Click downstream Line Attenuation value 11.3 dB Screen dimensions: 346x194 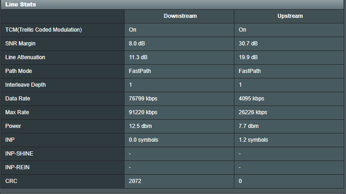pyautogui.click(x=138, y=57)
